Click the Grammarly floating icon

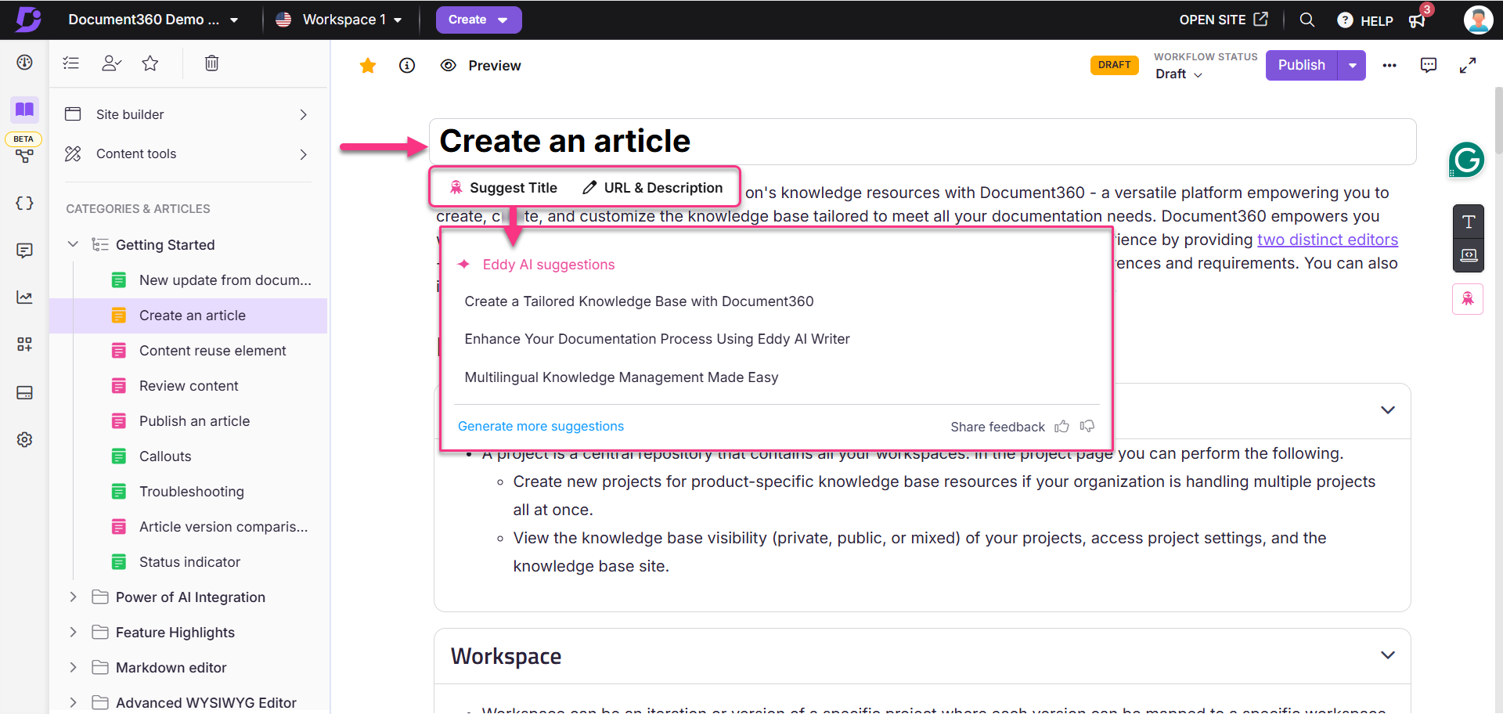coord(1466,160)
